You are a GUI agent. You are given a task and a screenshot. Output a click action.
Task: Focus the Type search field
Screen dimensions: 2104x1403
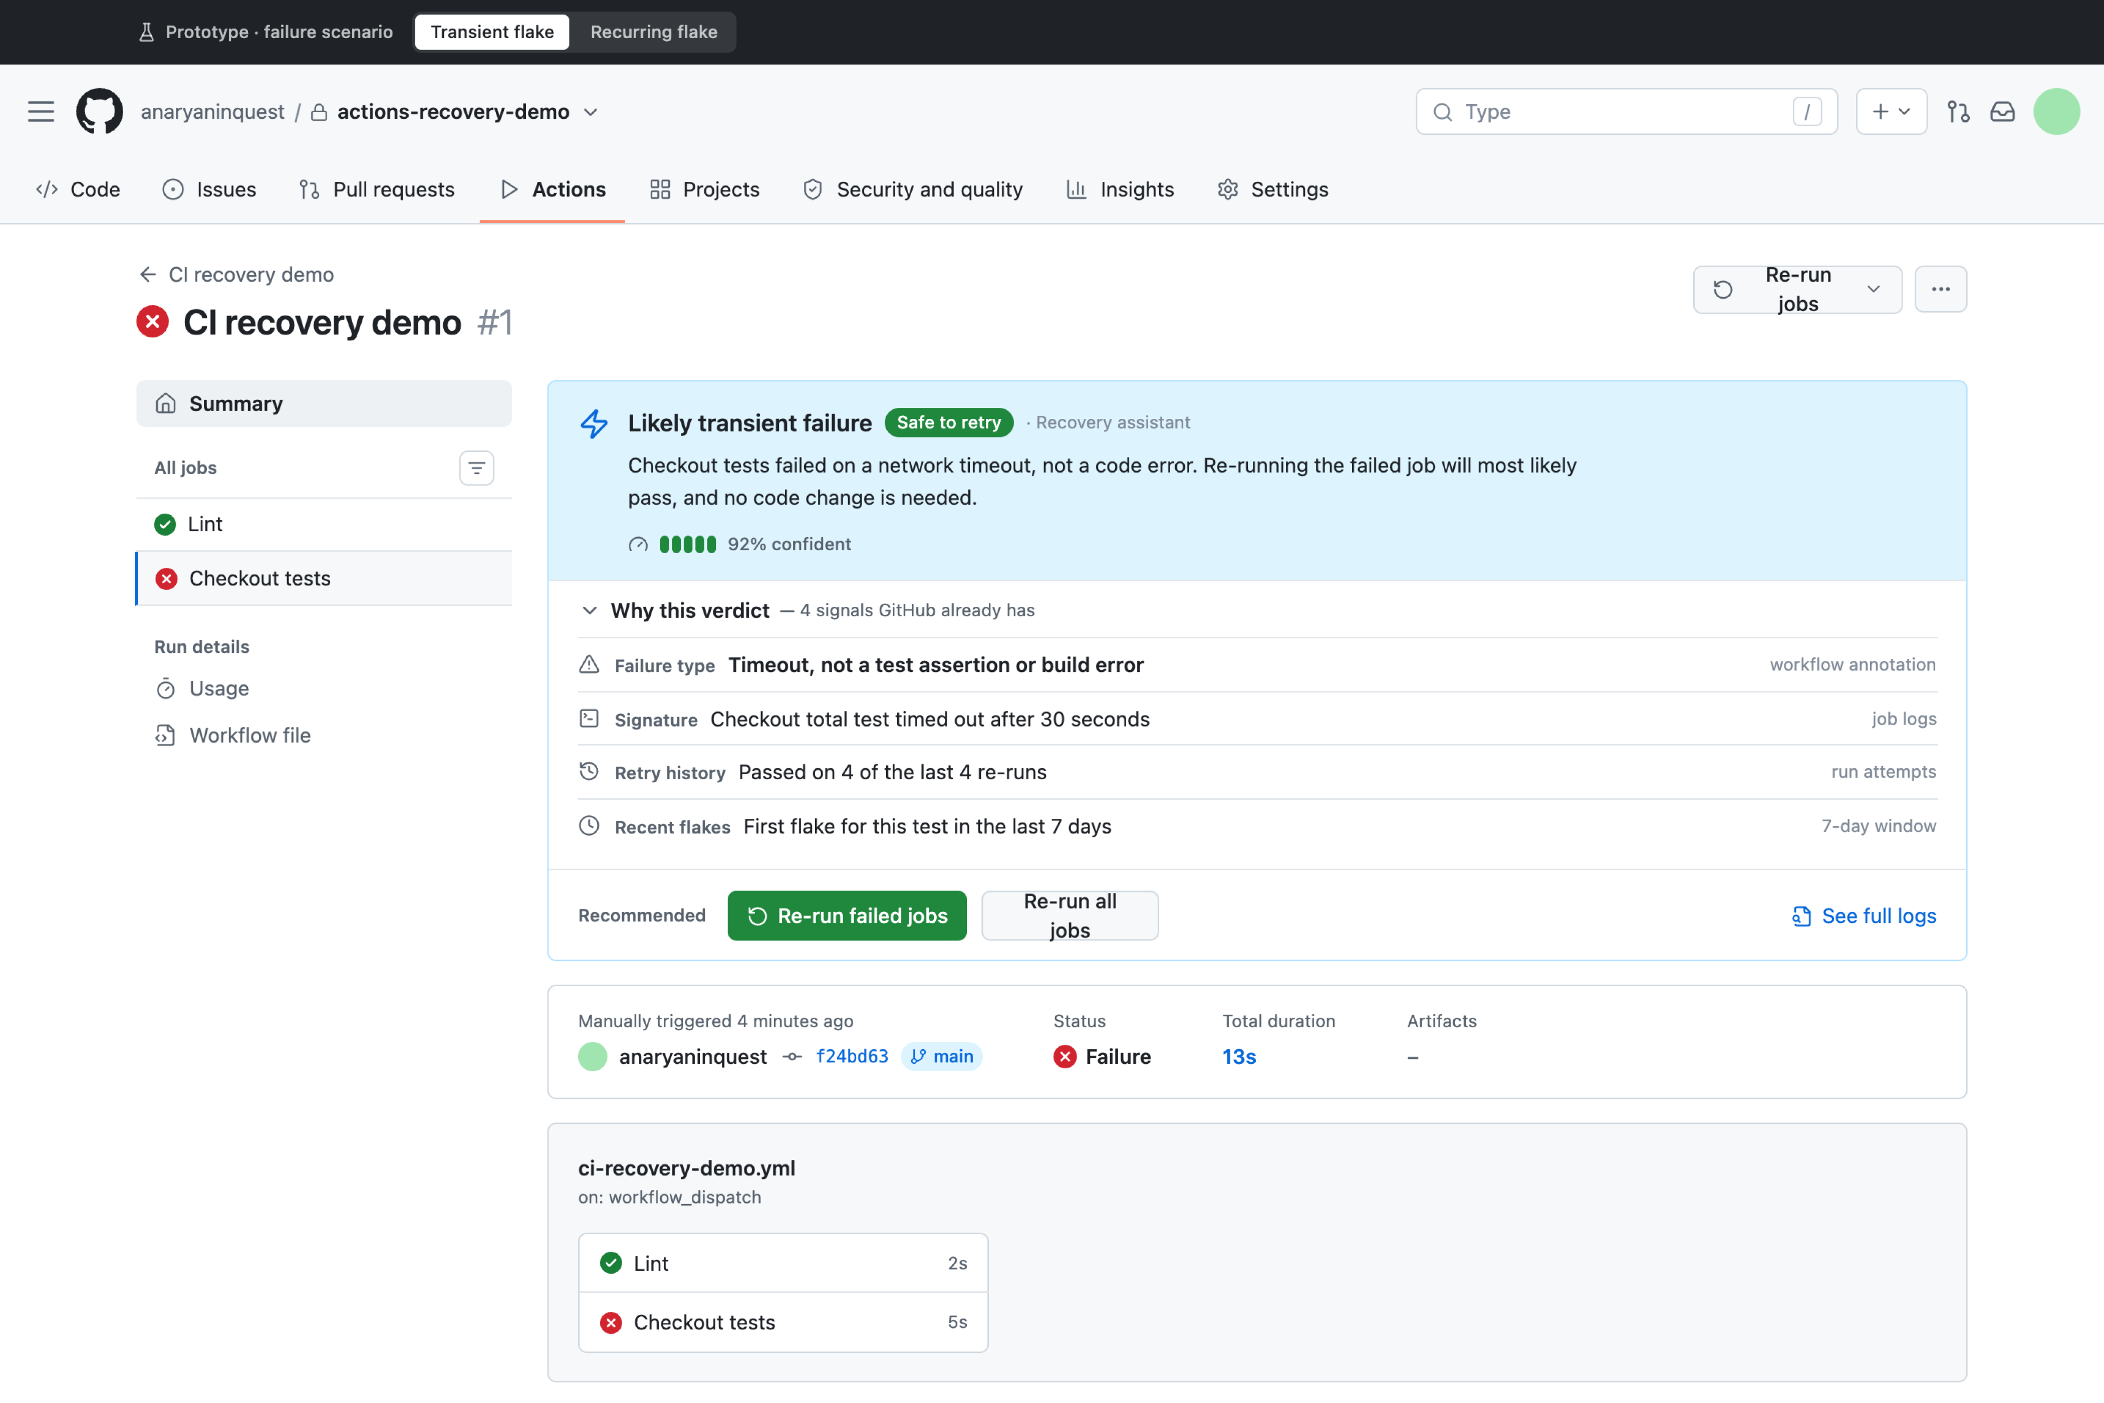point(1626,112)
